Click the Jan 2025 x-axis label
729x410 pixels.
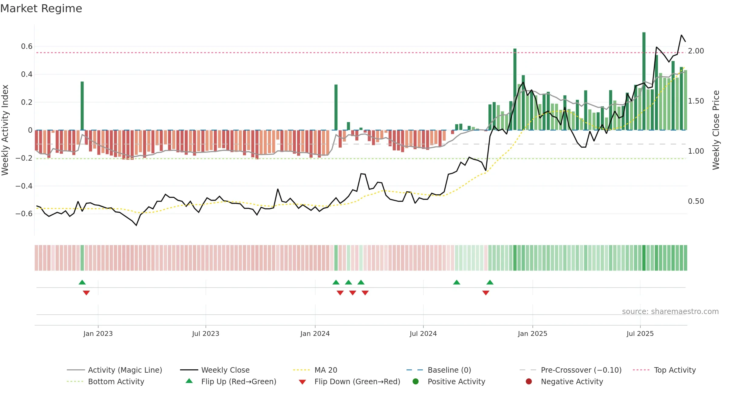pos(532,333)
